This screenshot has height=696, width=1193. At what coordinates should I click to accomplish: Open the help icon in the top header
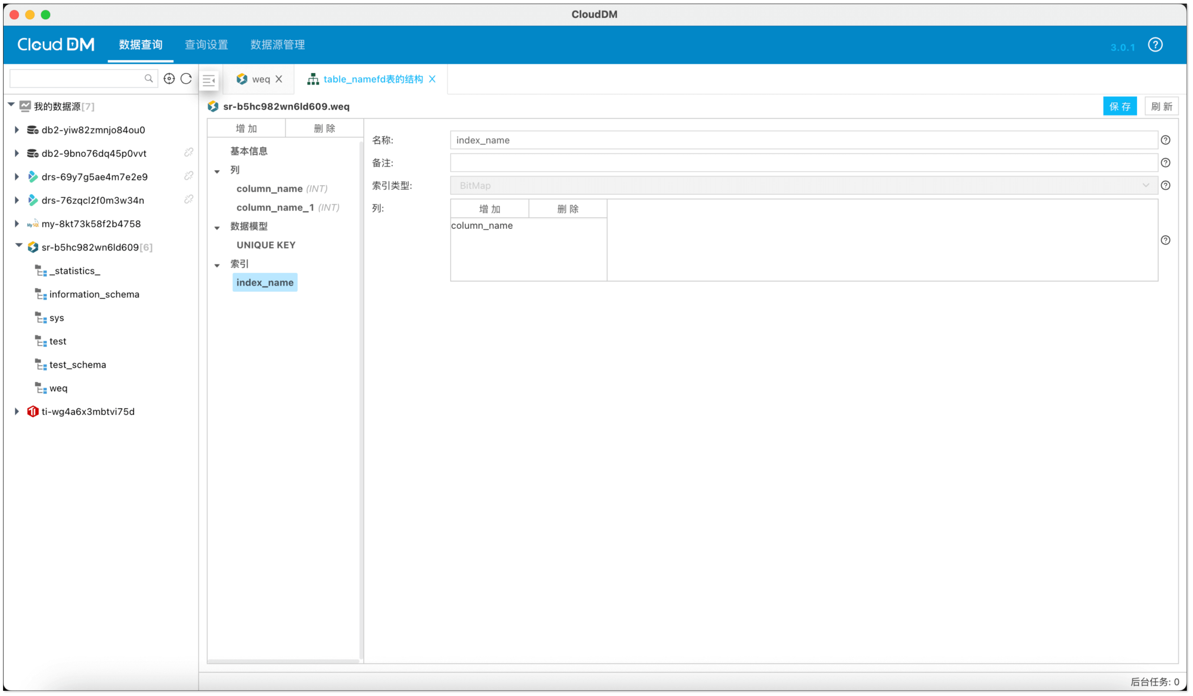[1155, 45]
